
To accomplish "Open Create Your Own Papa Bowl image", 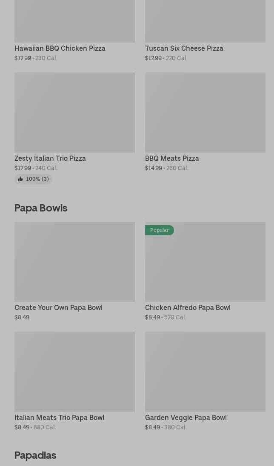I will tap(74, 262).
